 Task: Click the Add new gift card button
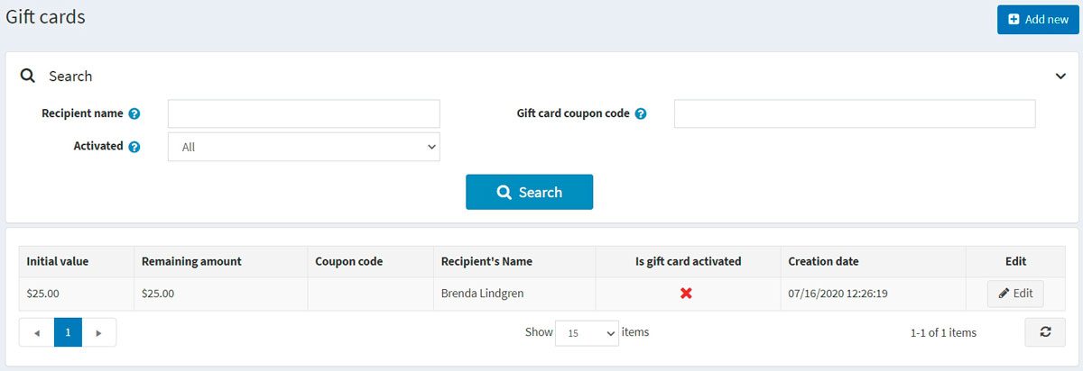pyautogui.click(x=1038, y=19)
